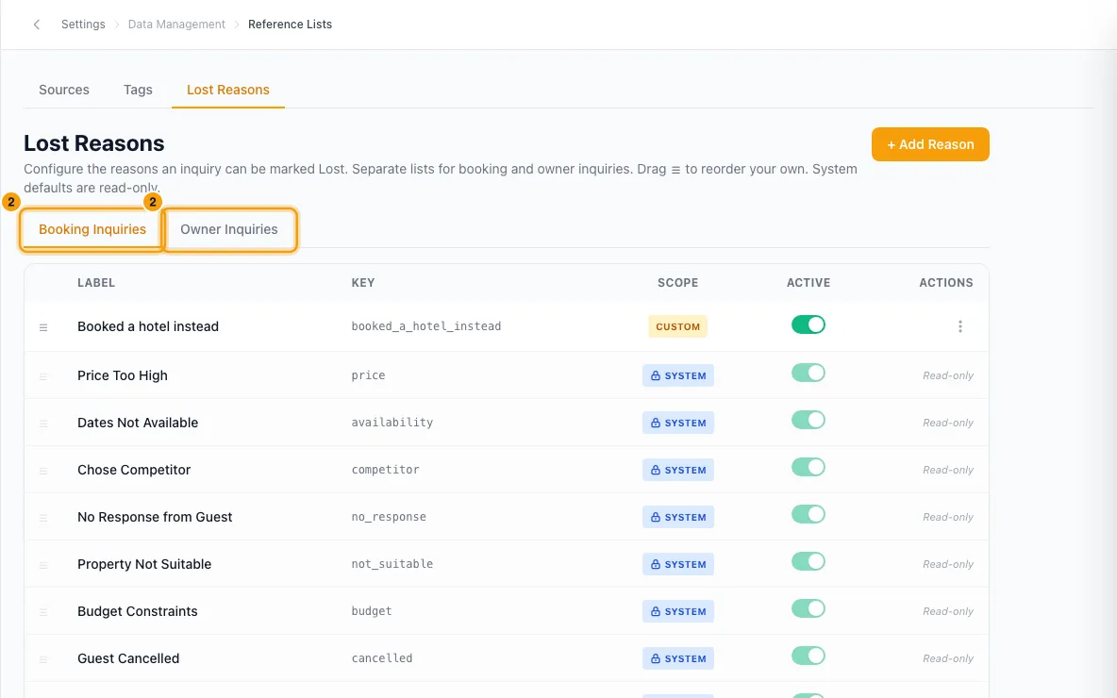Select the Lost Reasons tab
The image size is (1117, 698).
click(x=228, y=90)
